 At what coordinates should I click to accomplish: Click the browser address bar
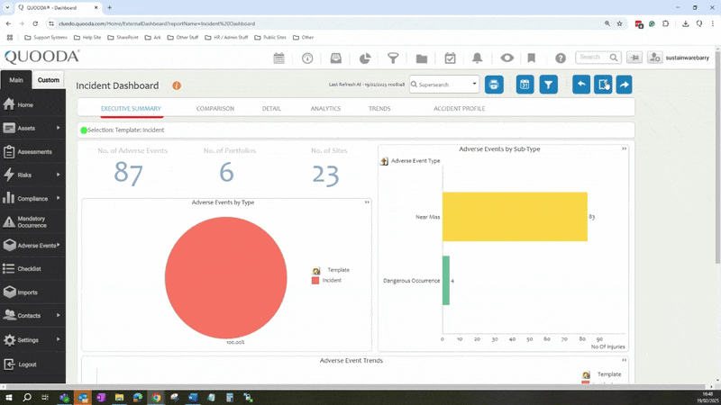click(322, 23)
